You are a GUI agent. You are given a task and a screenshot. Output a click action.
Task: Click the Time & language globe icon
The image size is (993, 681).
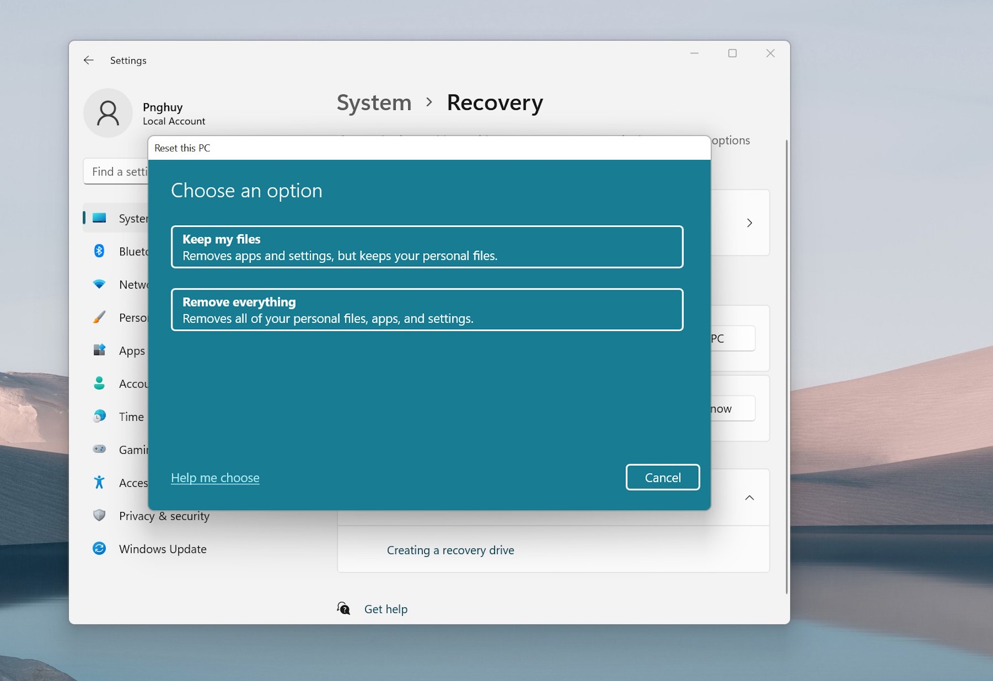click(99, 416)
